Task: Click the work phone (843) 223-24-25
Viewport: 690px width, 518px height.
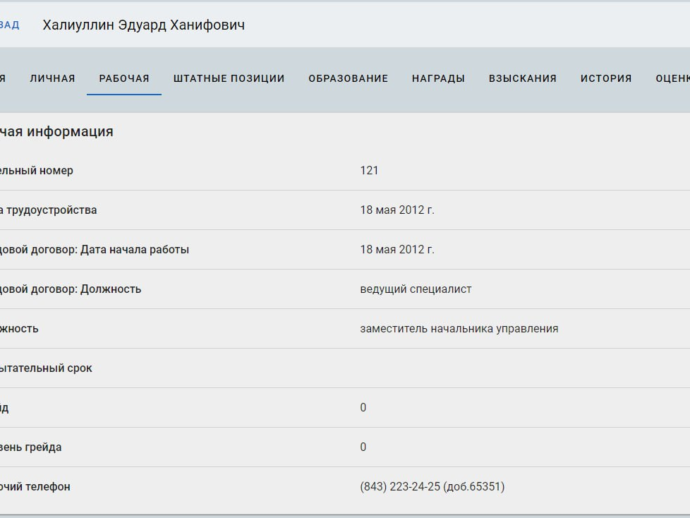Action: point(432,486)
